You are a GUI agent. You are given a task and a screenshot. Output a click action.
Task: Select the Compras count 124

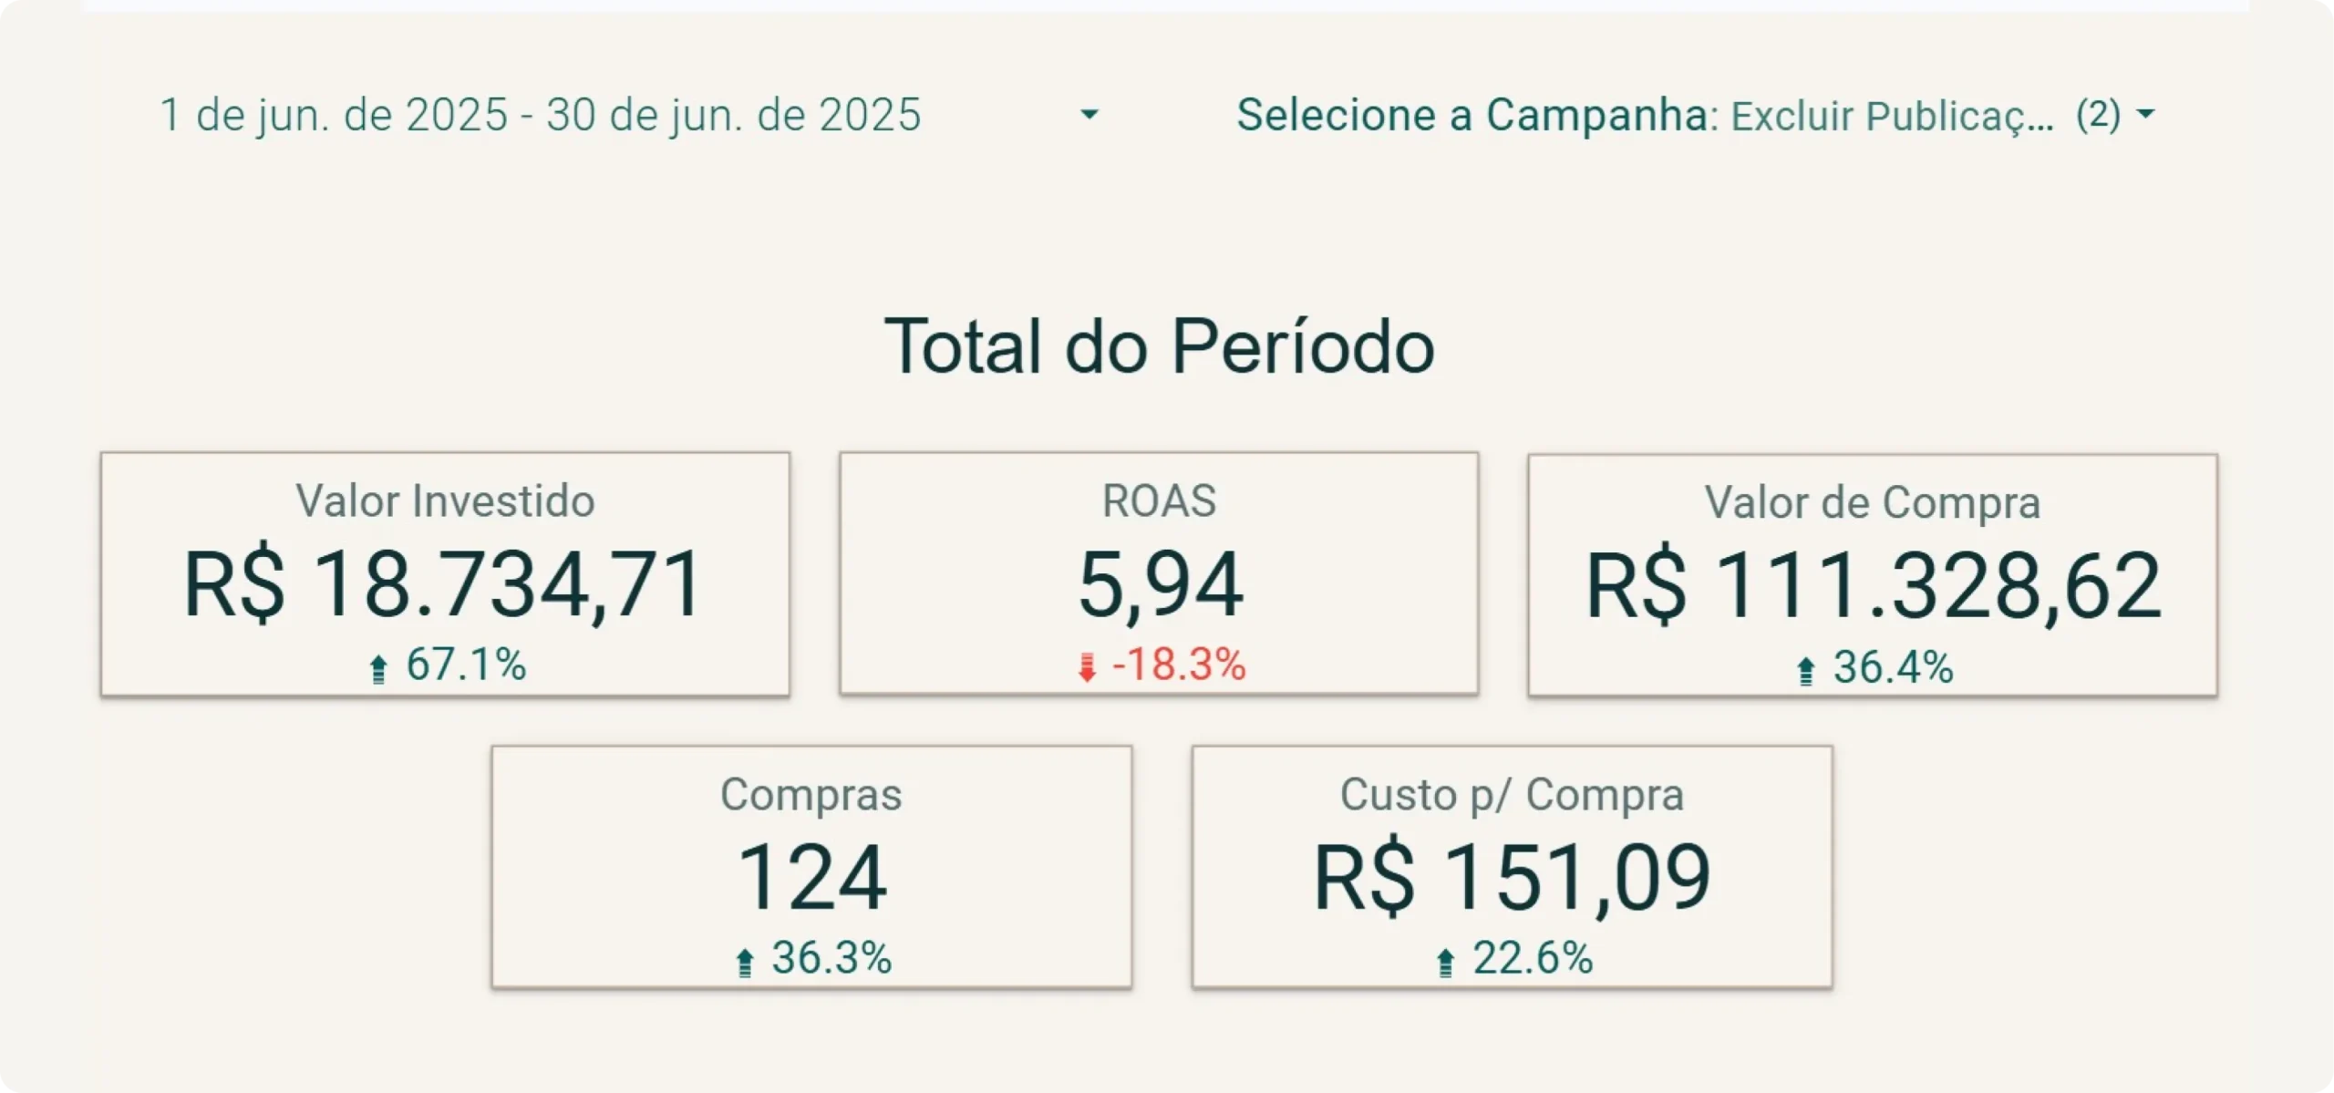811,878
